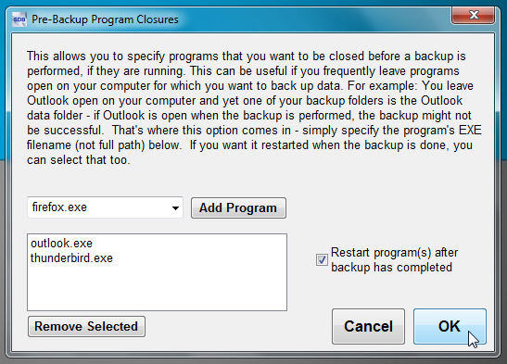
Task: Click the 'Restart program(s) after' label text
Action: 395,253
